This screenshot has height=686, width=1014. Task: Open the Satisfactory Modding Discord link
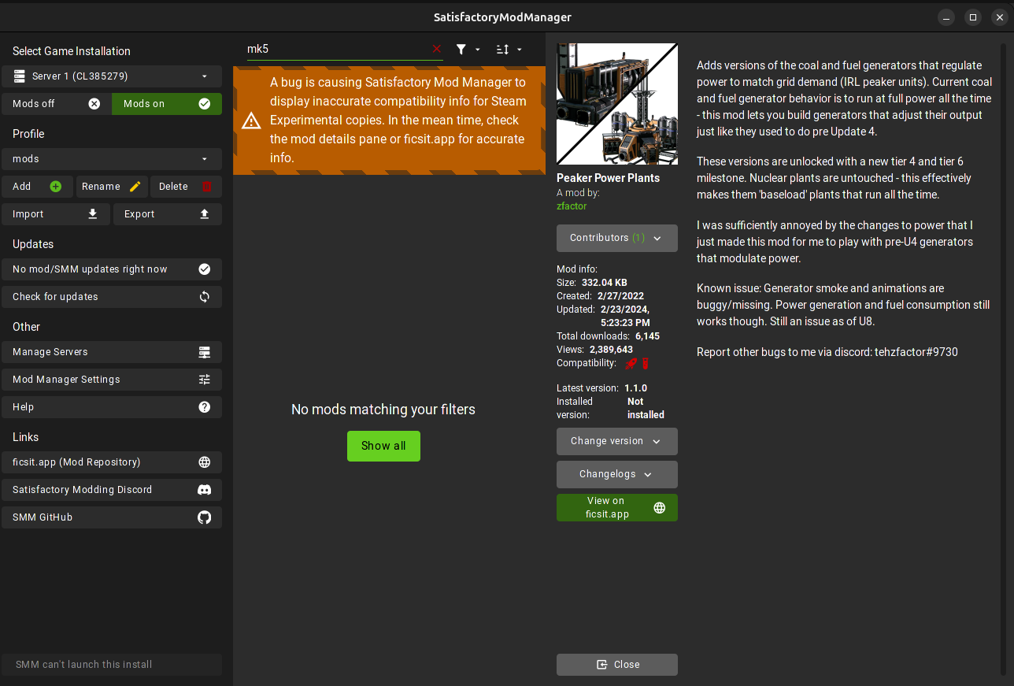tap(112, 490)
